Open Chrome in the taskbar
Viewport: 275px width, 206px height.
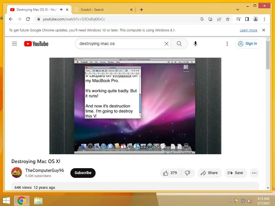[22, 201]
